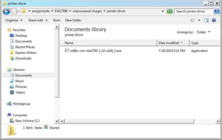222x140 pixels.
Task: Click the sidebar scroll down arrow
Action: [x=57, y=121]
